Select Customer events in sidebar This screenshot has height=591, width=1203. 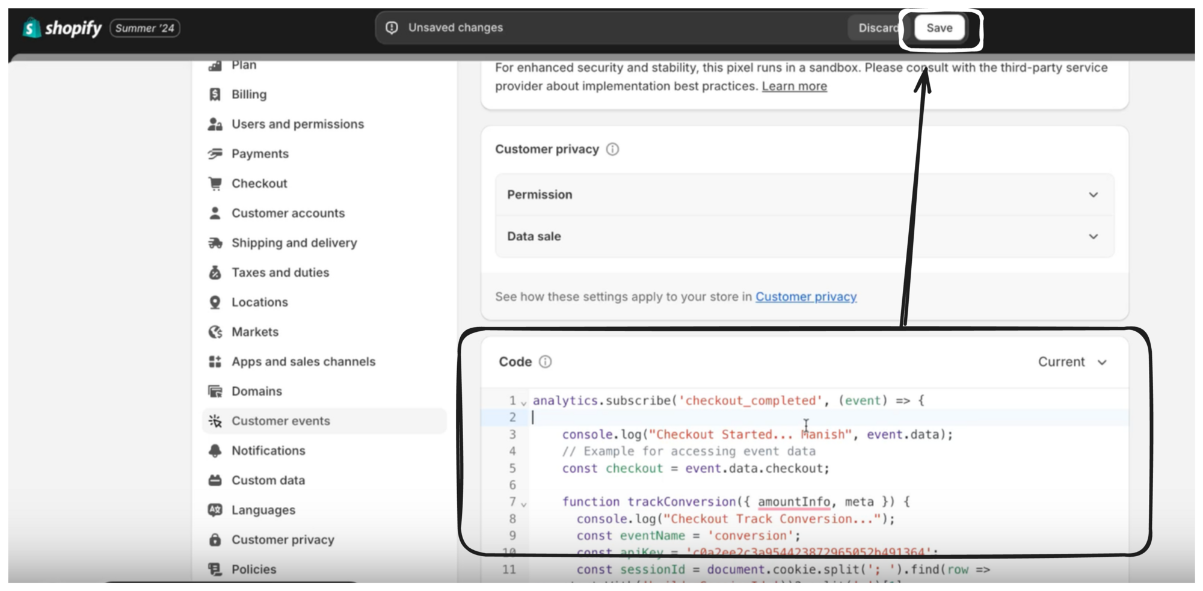coord(324,421)
